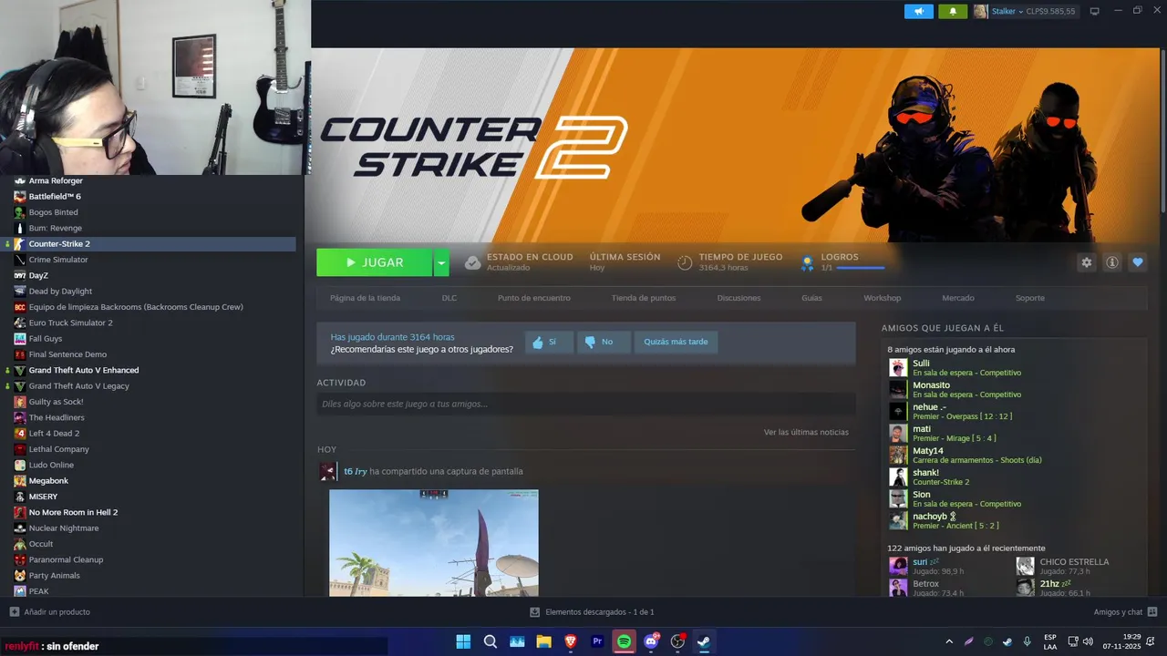Open game settings gear icon
Image resolution: width=1167 pixels, height=656 pixels.
(x=1086, y=262)
